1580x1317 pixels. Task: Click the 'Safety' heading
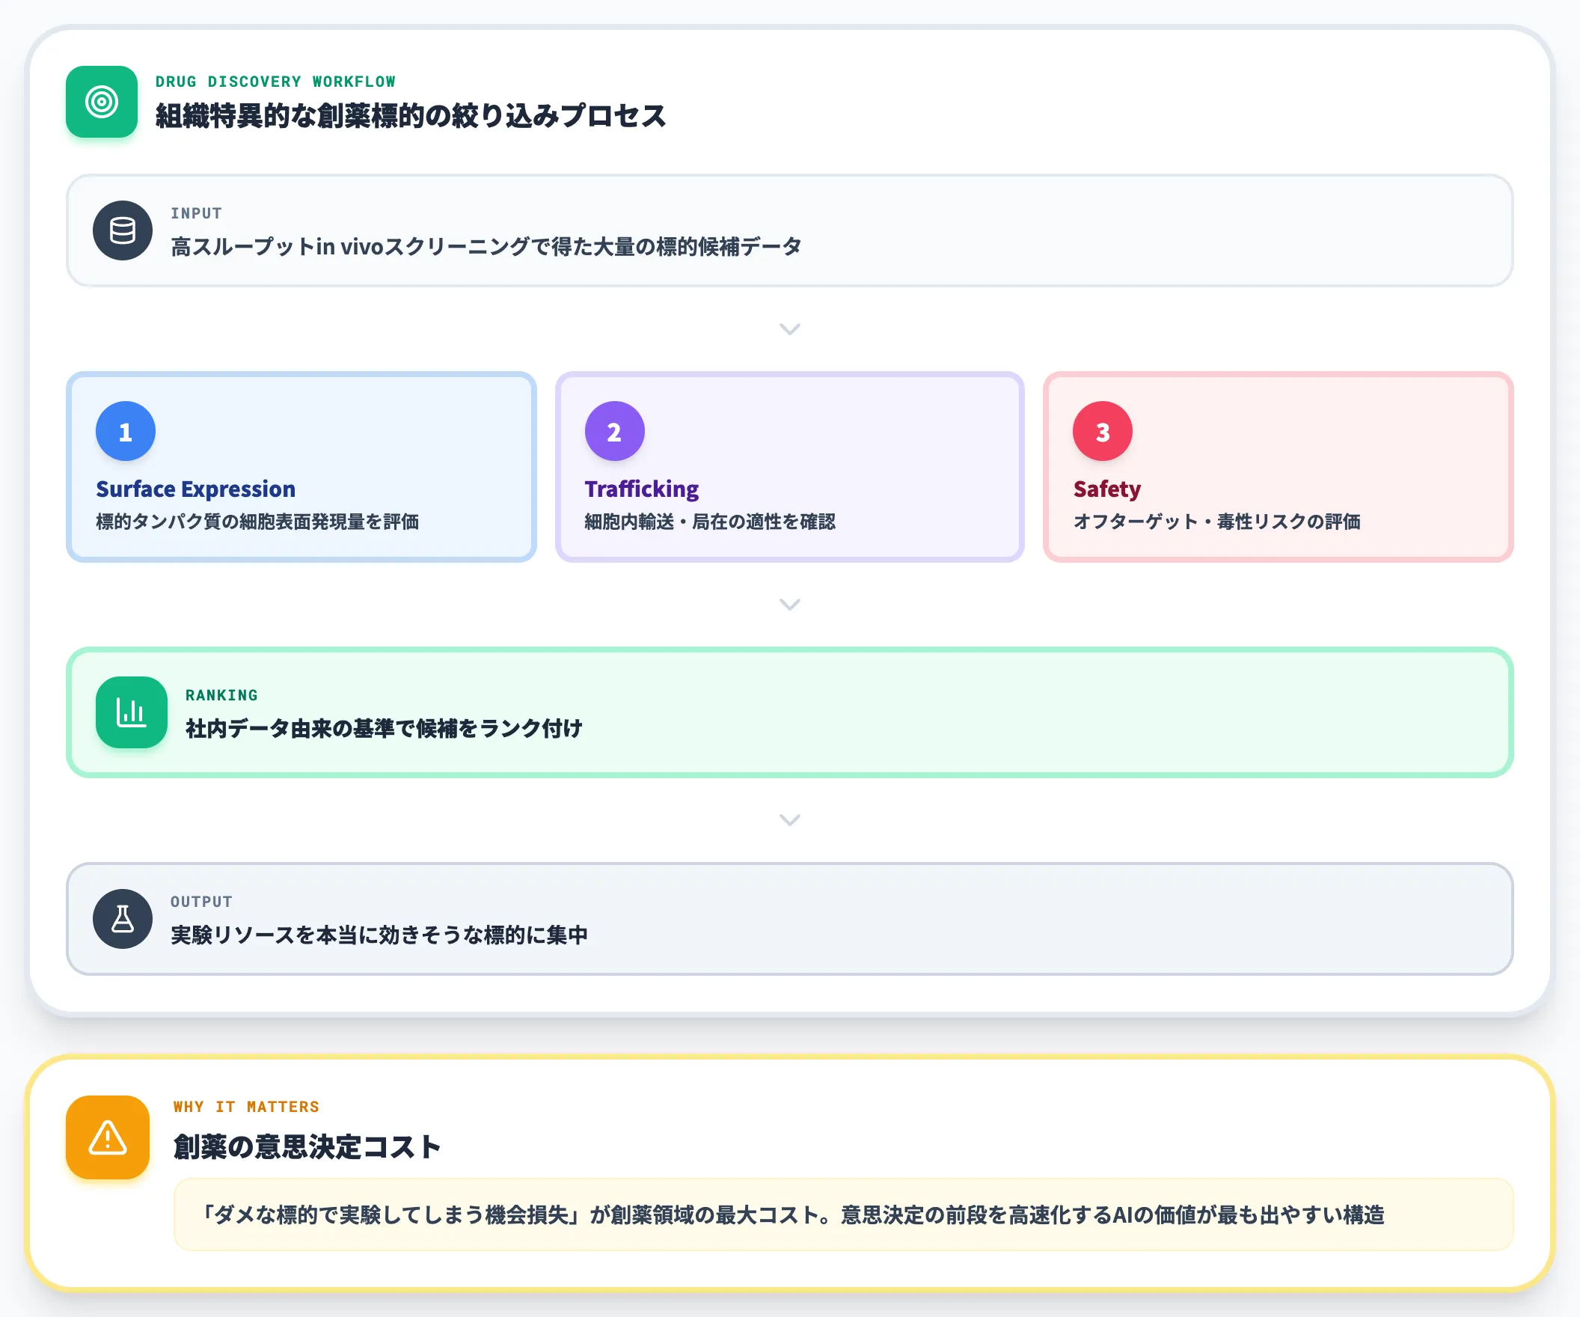tap(1106, 489)
